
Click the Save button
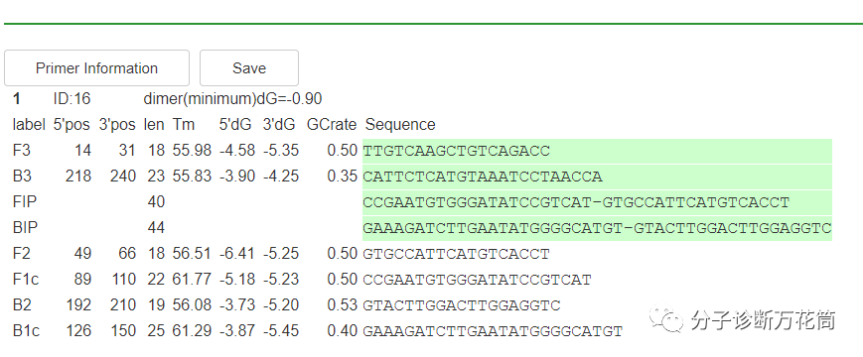249,68
